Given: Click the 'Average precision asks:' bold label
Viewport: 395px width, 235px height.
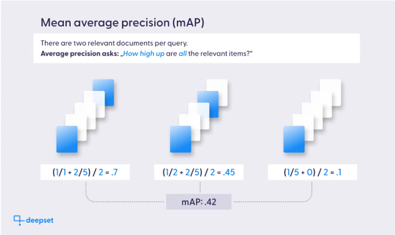Looking at the screenshot, I should point(79,53).
